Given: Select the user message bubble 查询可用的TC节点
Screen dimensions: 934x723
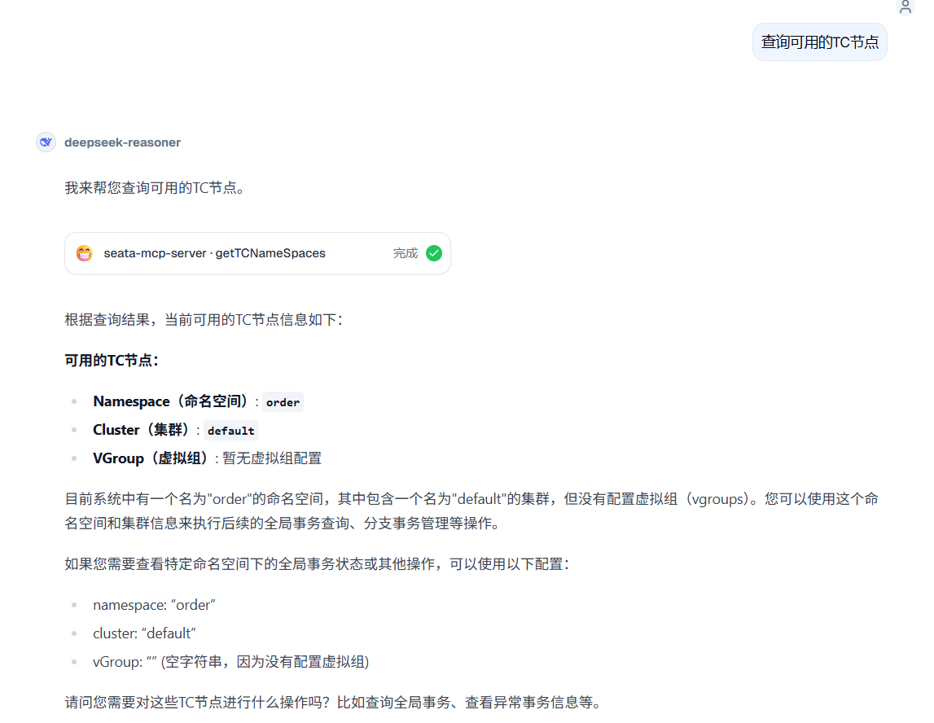Looking at the screenshot, I should (x=819, y=42).
